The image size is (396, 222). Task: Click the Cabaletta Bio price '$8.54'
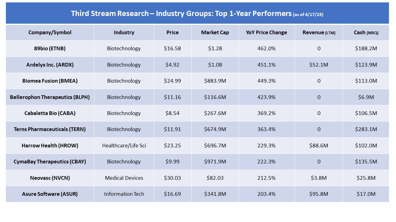click(x=172, y=113)
